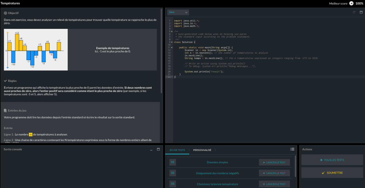Click the temperature example graph image
This screenshot has width=365, height=188.
point(36,49)
